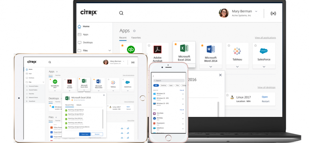
Task: Open the Apps settings gear on the laptop
Action: 135,31
